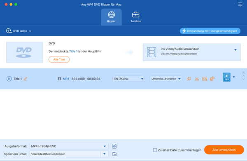Open the effects and enhance star icon
Image resolution: width=247 pixels, height=161 pixels.
[x=189, y=79]
